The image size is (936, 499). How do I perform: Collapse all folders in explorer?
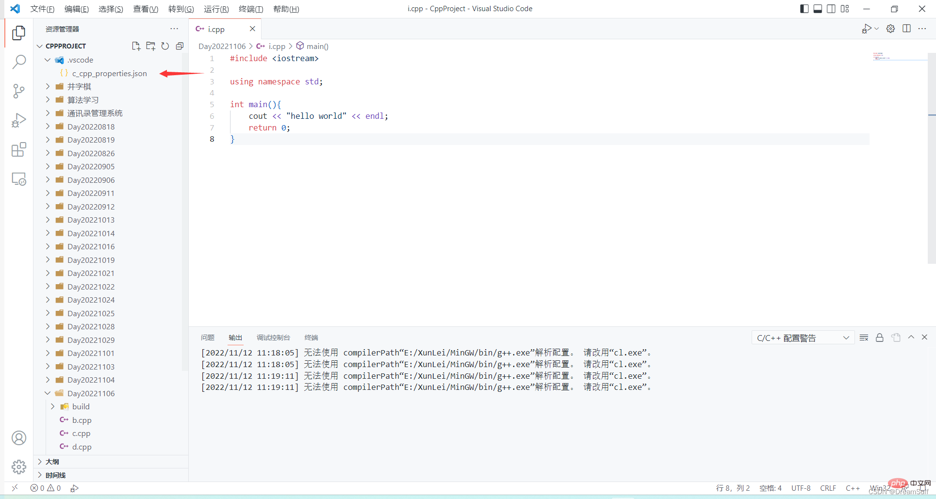[x=180, y=46]
